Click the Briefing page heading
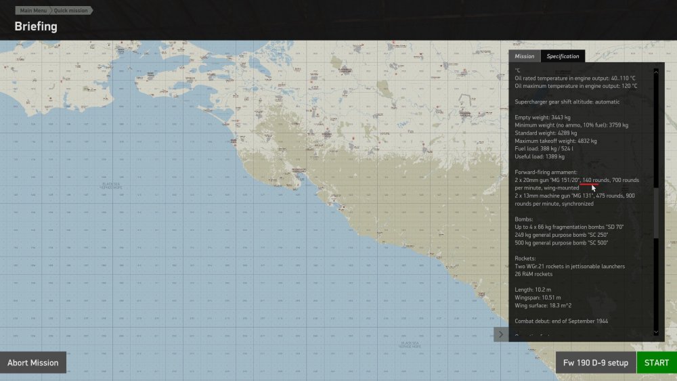The image size is (677, 381). [x=36, y=26]
